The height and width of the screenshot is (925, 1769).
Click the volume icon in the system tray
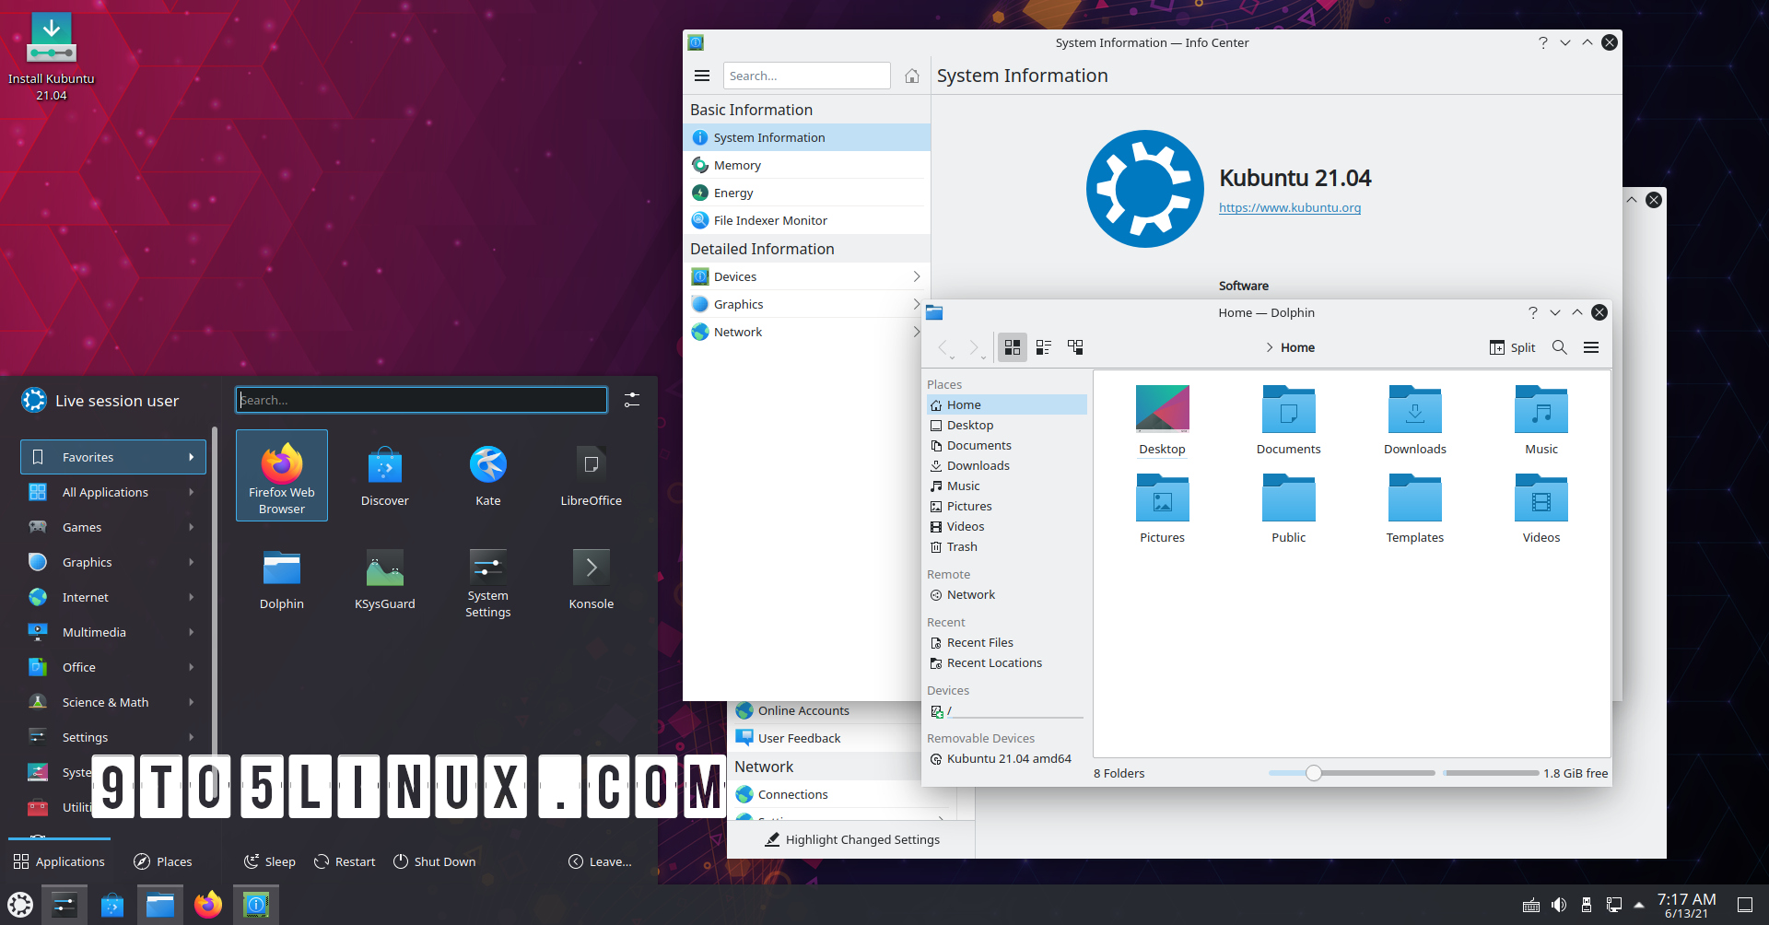click(1559, 904)
